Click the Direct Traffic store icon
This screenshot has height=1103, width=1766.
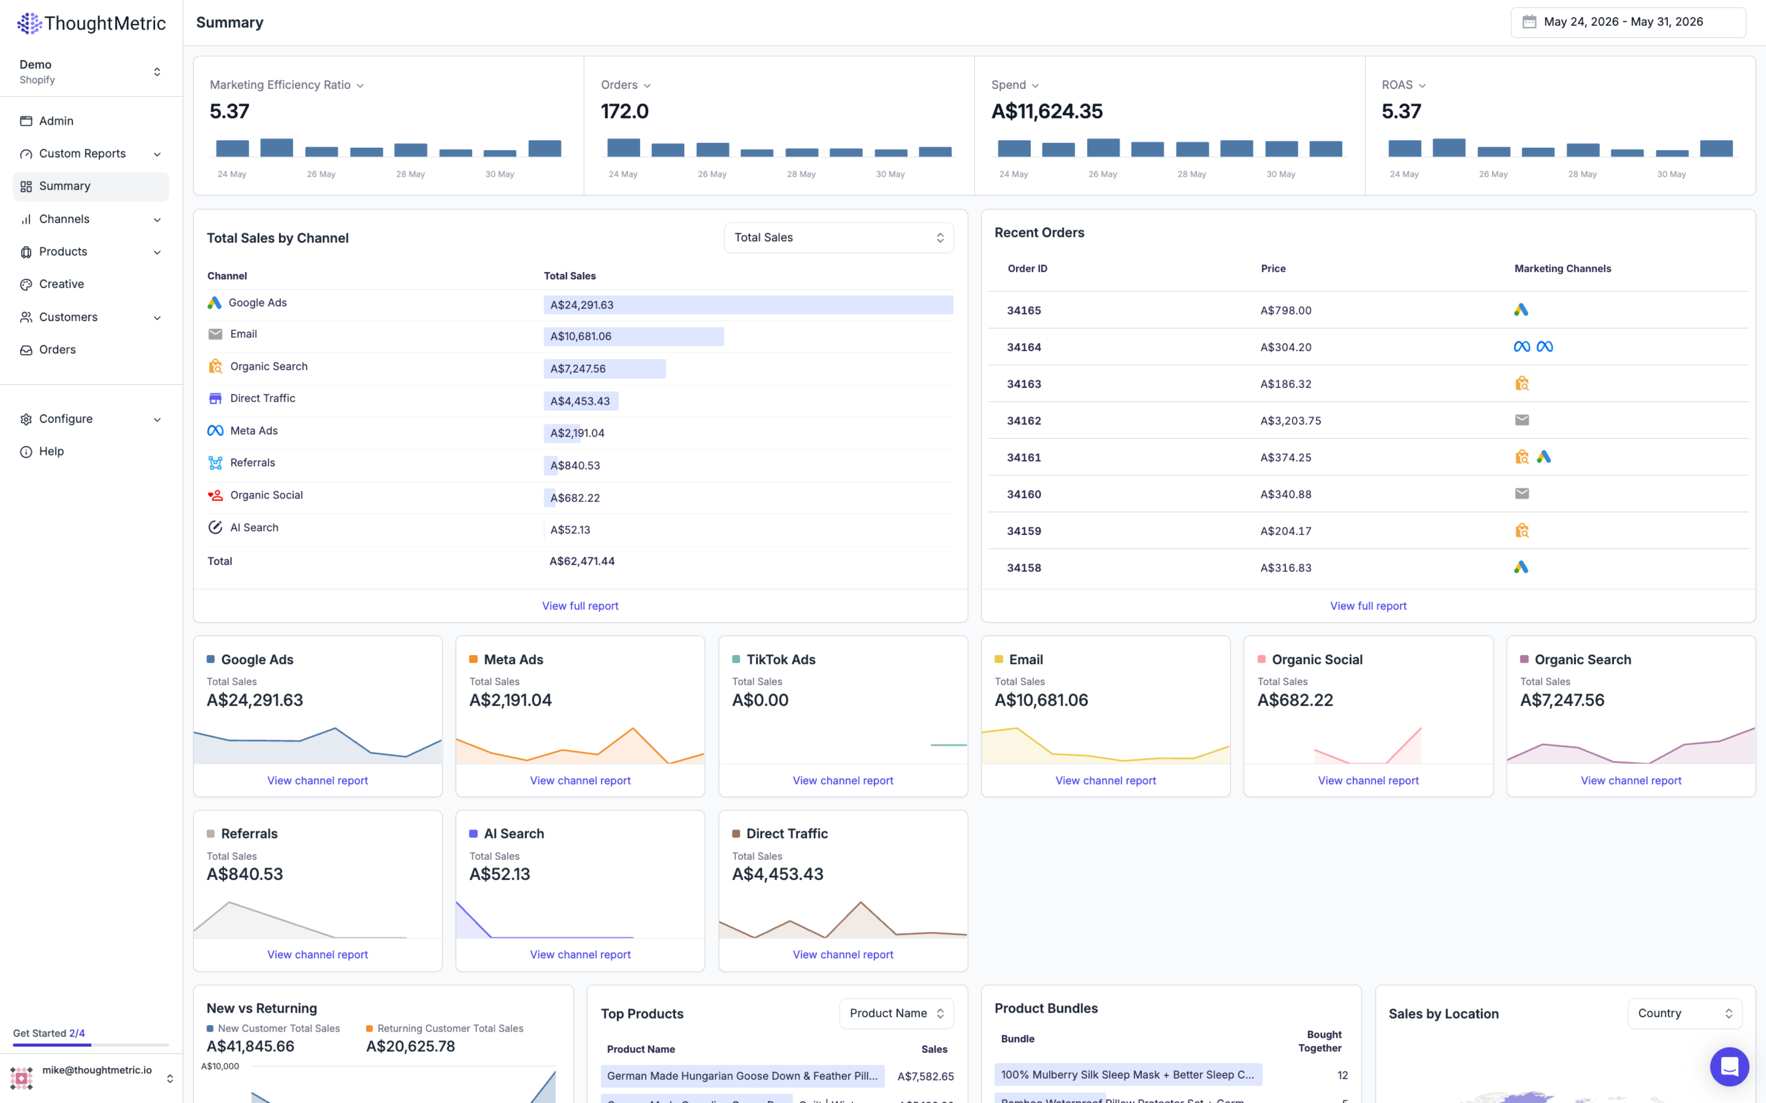(215, 398)
